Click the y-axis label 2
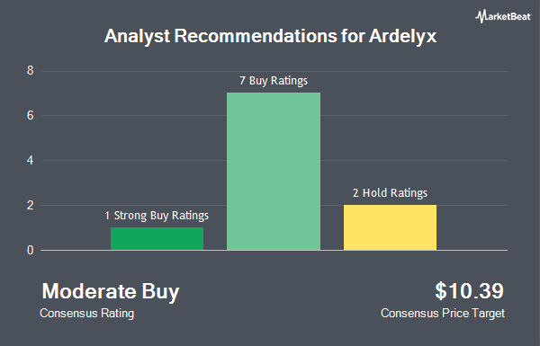Viewport: 540px width, 346px height. [x=31, y=205]
